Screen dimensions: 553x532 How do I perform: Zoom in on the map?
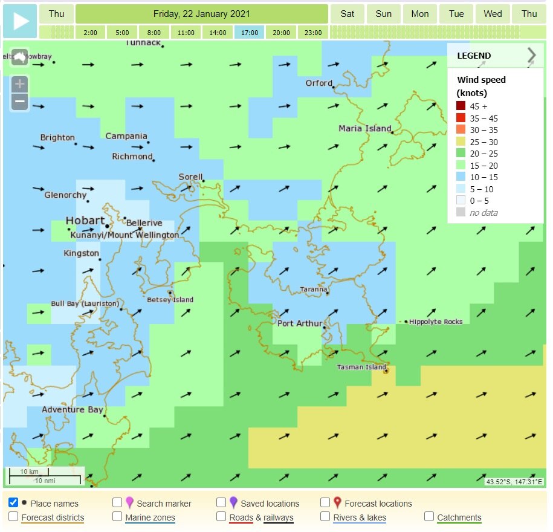pos(19,83)
